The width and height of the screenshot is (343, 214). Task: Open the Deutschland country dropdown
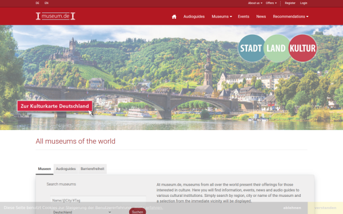(x=82, y=212)
